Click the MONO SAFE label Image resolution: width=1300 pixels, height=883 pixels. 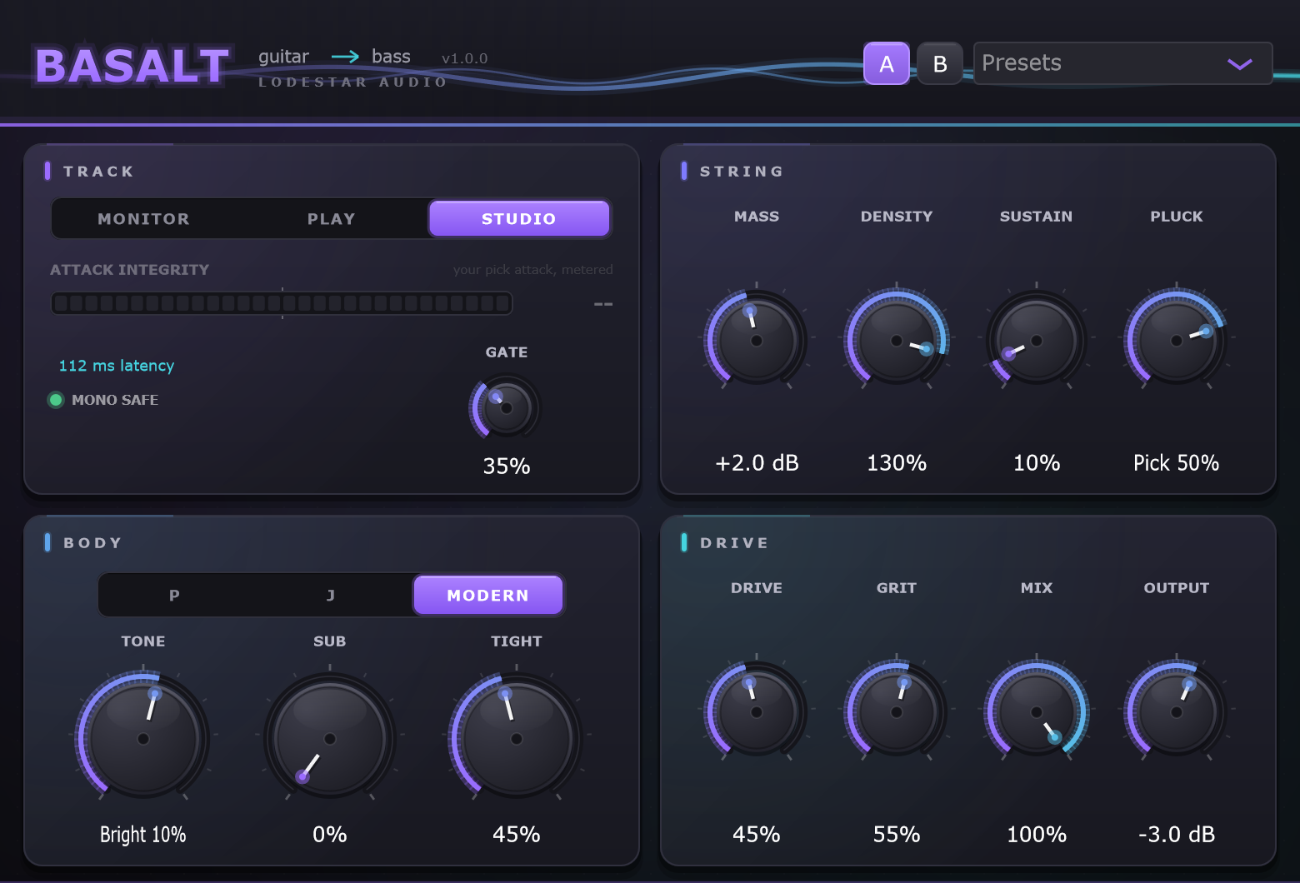coord(115,400)
